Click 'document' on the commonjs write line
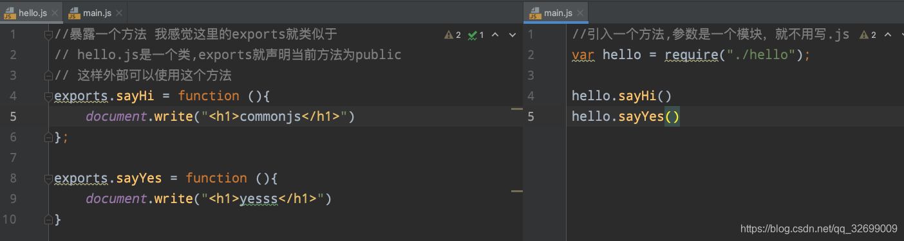This screenshot has height=241, width=904. click(x=116, y=116)
